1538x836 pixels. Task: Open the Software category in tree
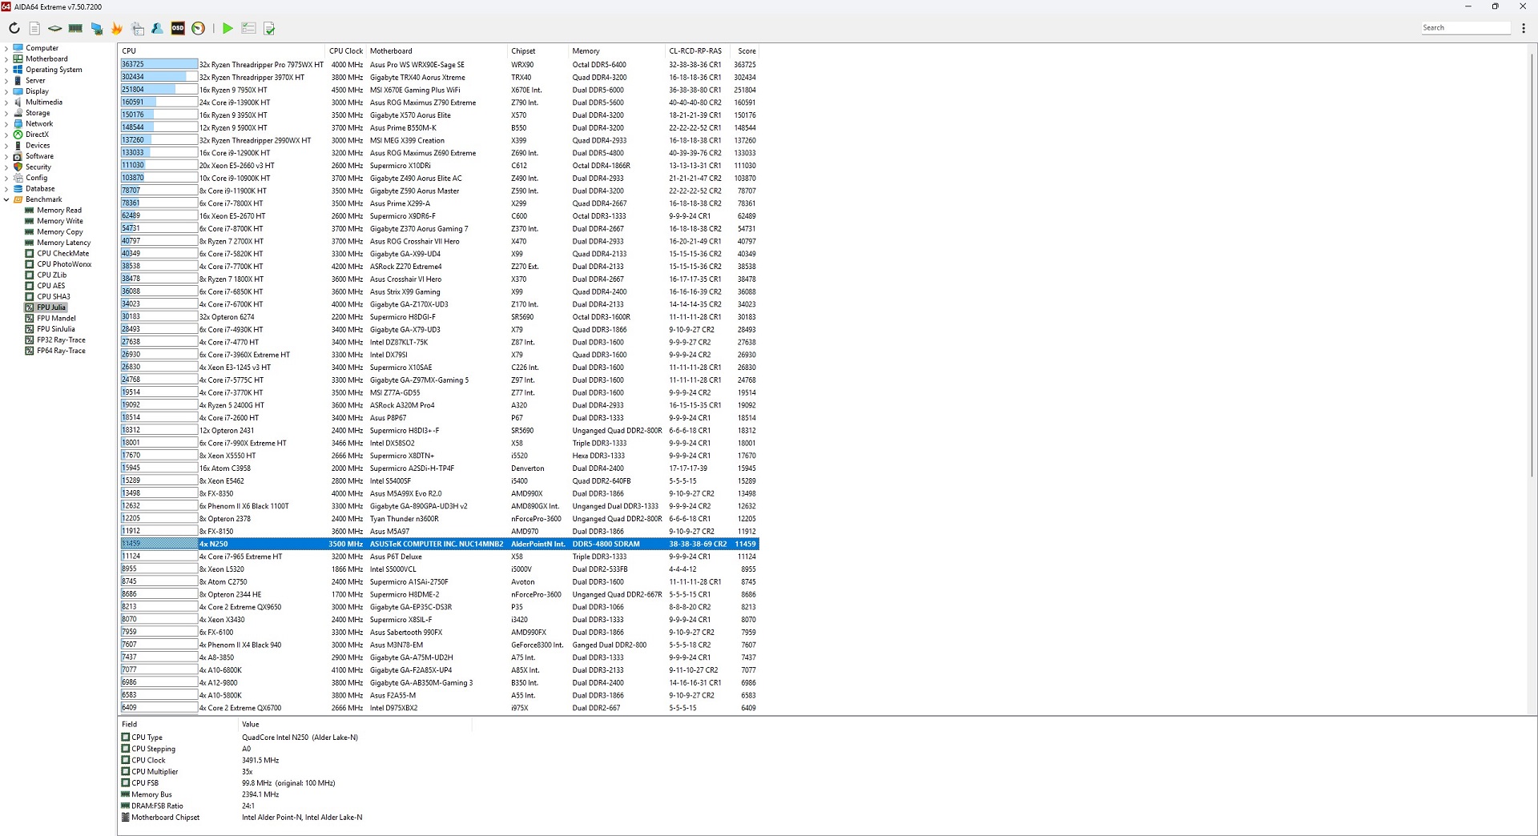tap(39, 156)
